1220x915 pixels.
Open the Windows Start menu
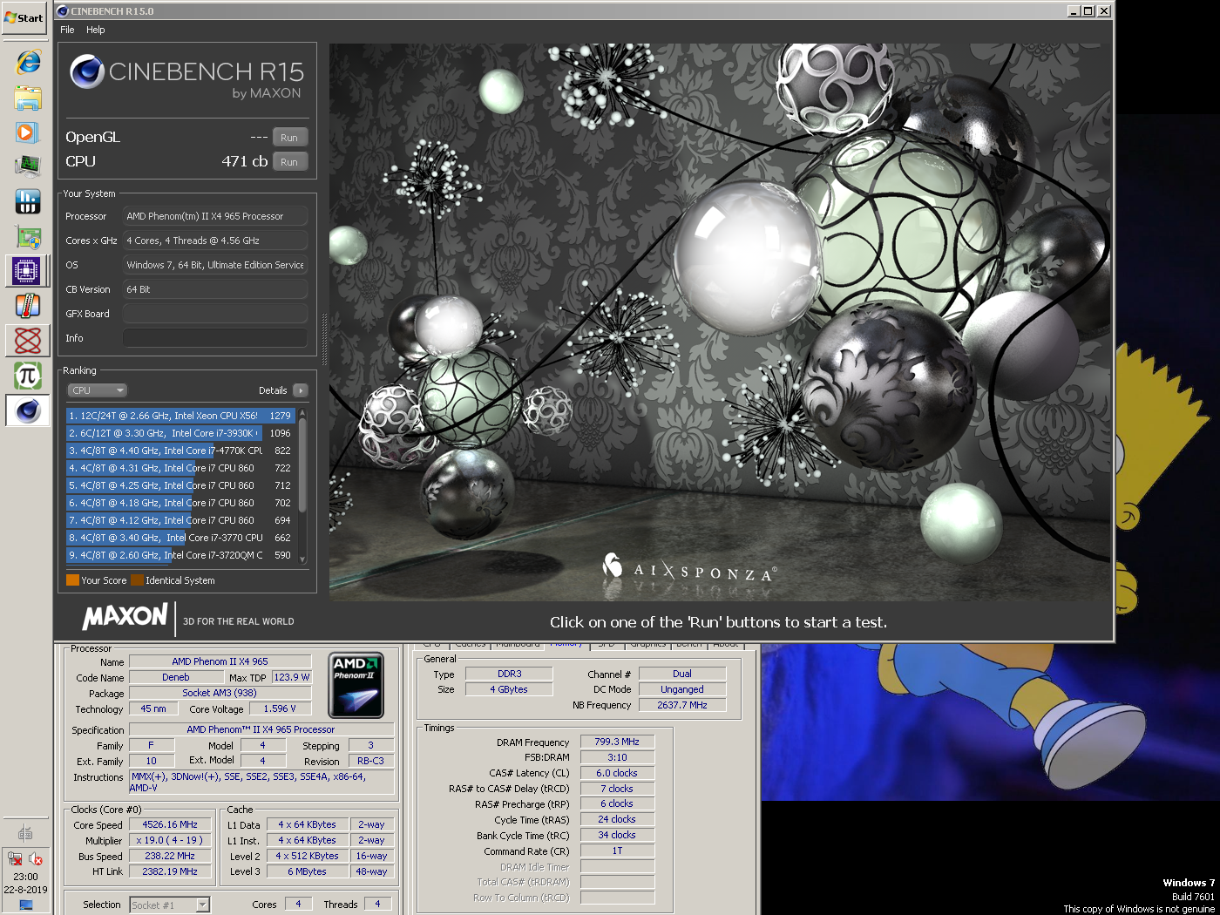tap(24, 17)
